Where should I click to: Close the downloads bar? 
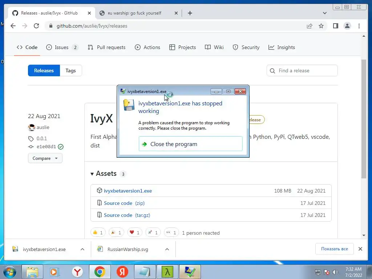click(360, 249)
